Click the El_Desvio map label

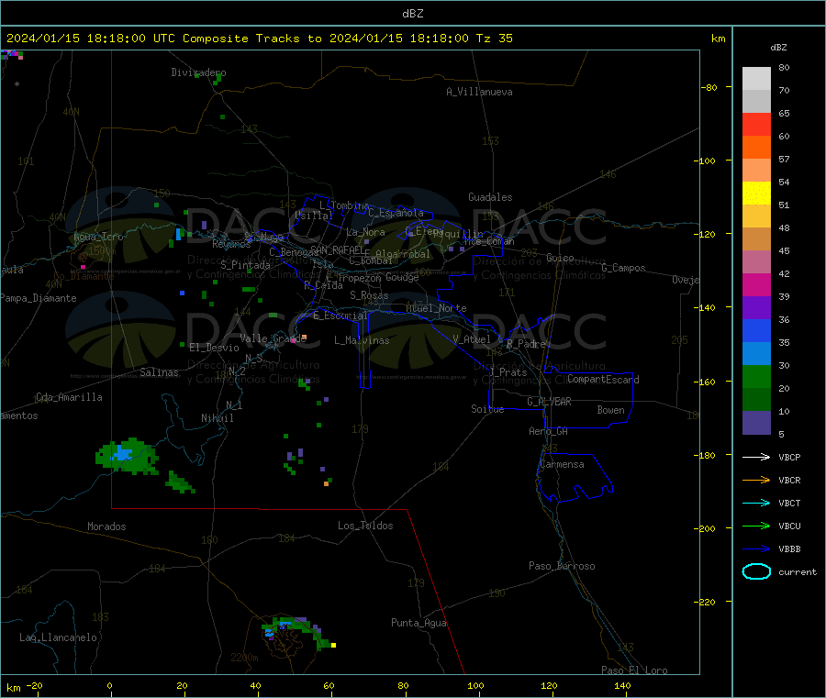click(x=214, y=348)
